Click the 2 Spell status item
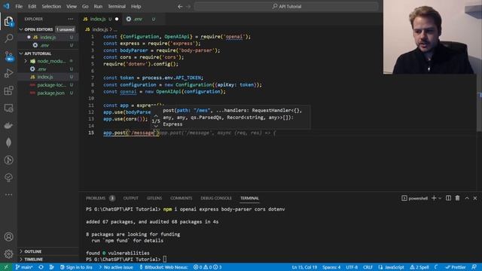Screen dimensions: 482x271 [x=419, y=267]
